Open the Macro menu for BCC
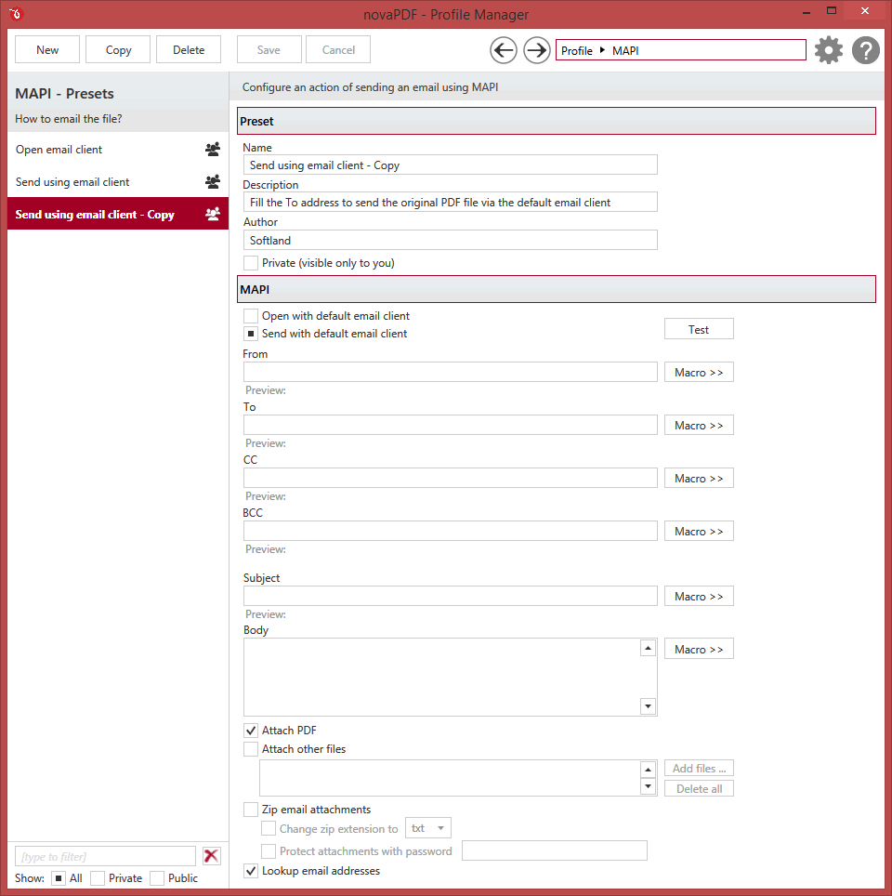 pyautogui.click(x=699, y=532)
